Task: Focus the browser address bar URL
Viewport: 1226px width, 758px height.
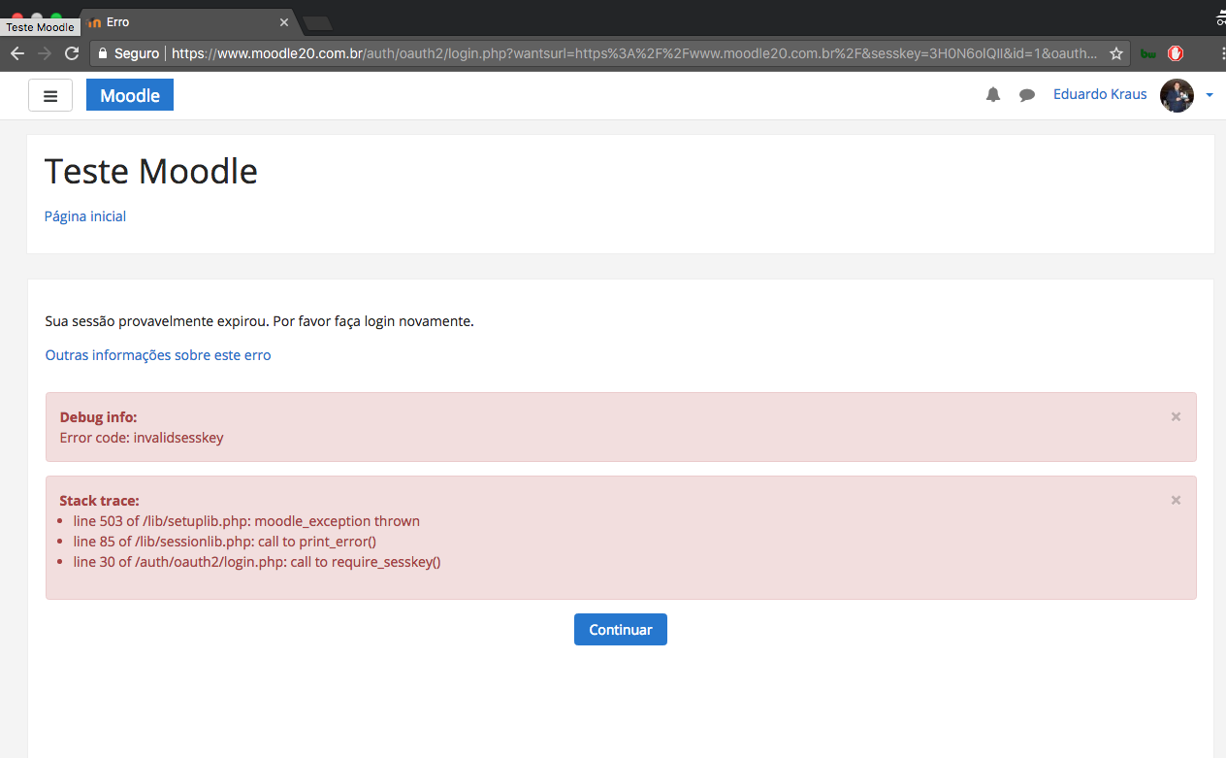Action: tap(634, 53)
